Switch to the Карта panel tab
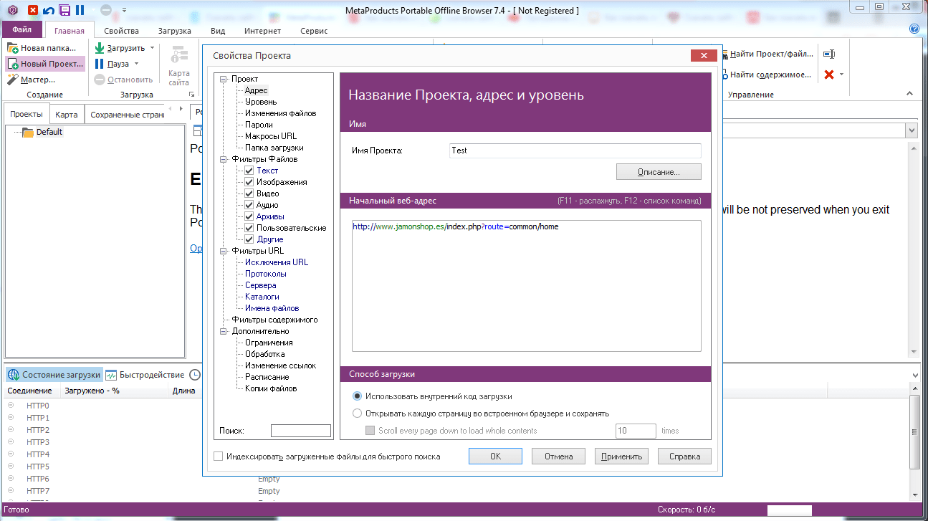928x521 pixels. pyautogui.click(x=67, y=115)
